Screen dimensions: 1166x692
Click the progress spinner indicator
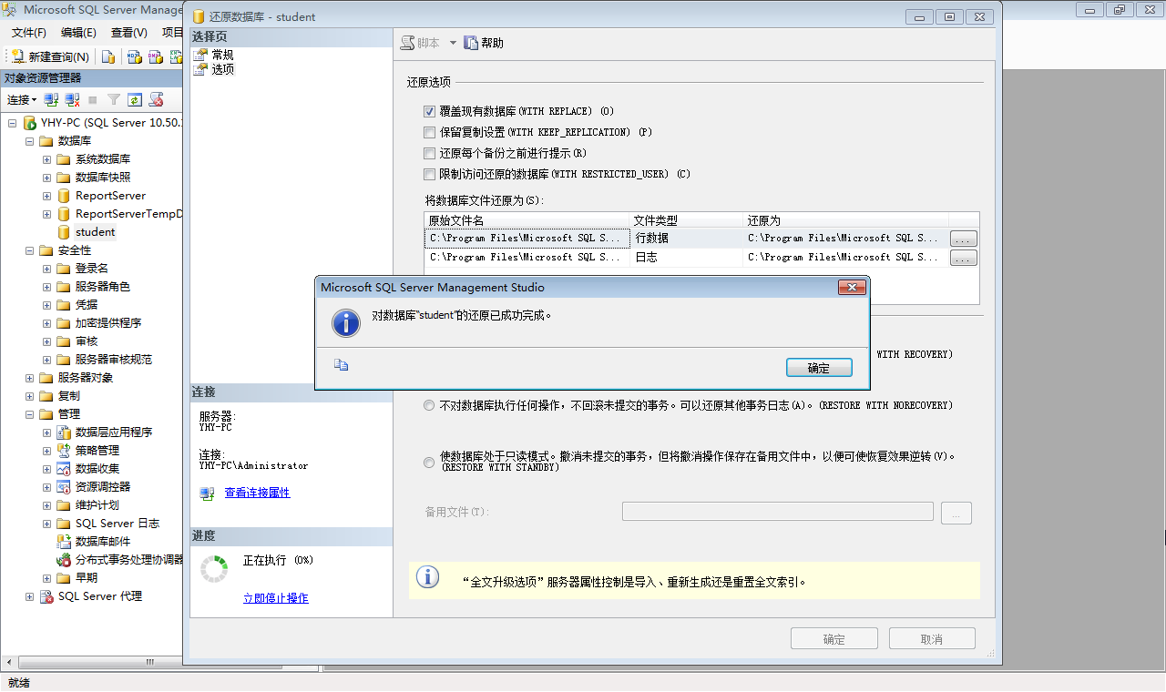(x=215, y=569)
